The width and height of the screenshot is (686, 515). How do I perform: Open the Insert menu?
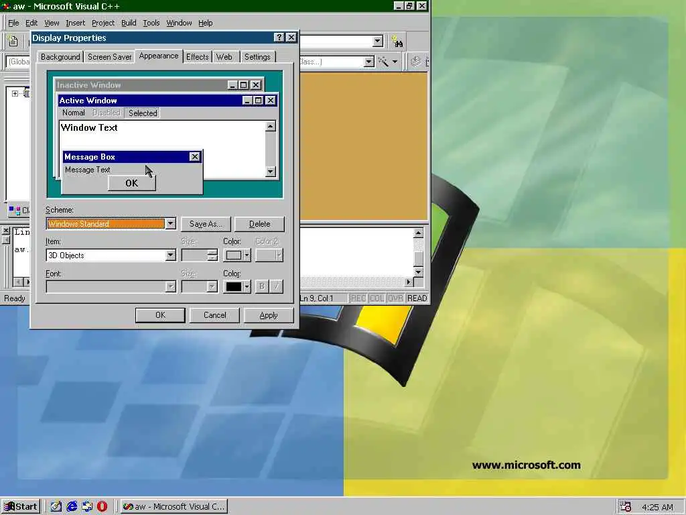tap(75, 23)
